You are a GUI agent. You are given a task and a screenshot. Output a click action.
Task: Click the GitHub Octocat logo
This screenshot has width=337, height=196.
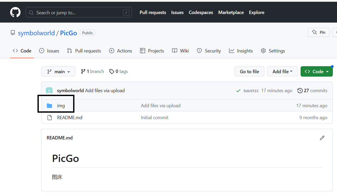[x=15, y=12]
